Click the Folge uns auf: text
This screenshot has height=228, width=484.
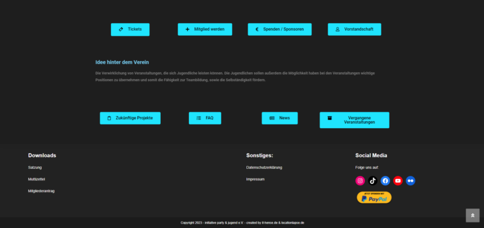[x=367, y=168]
